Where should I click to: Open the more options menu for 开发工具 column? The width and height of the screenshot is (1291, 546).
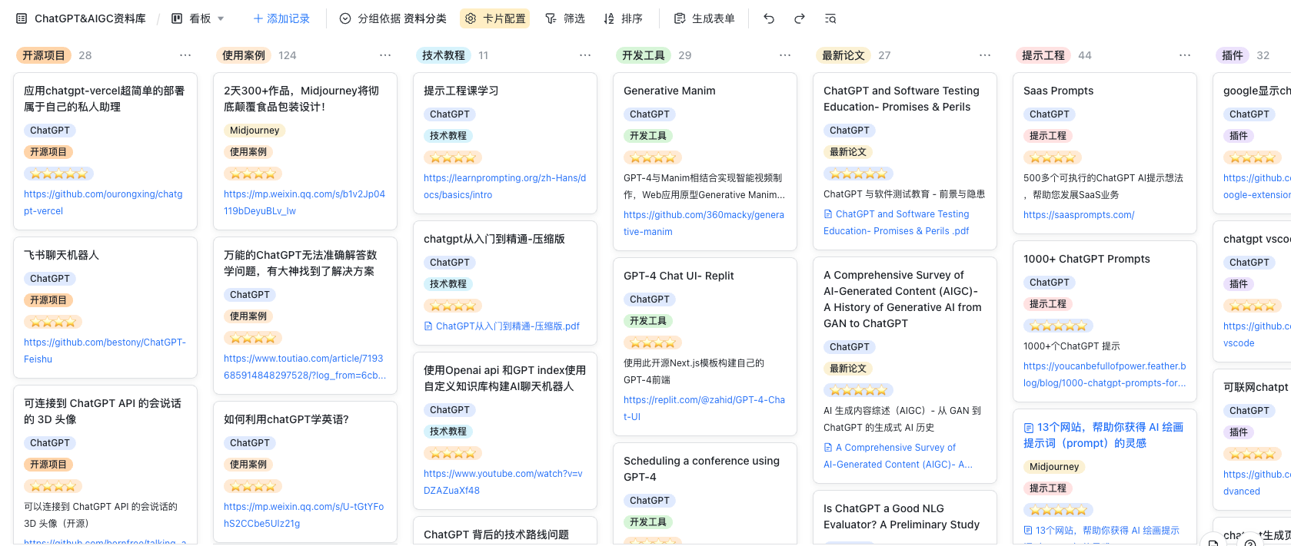[785, 55]
